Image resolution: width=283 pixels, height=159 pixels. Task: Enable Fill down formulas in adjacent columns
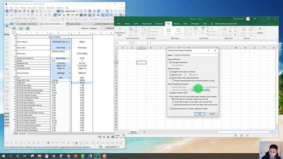click(170, 109)
